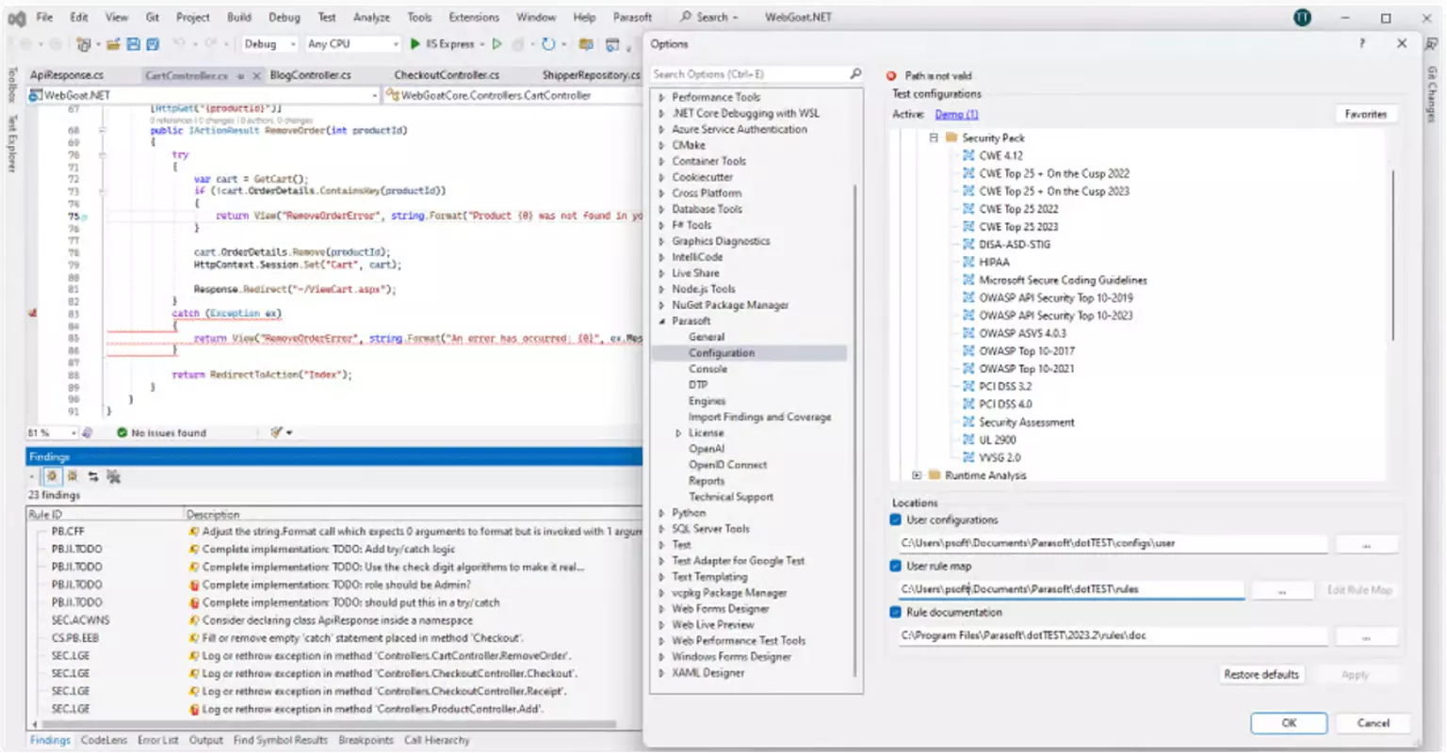Click the OK button

click(1289, 723)
